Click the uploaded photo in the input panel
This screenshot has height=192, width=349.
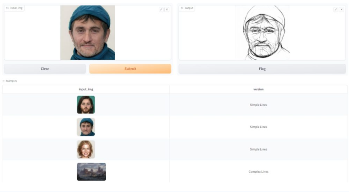87,32
